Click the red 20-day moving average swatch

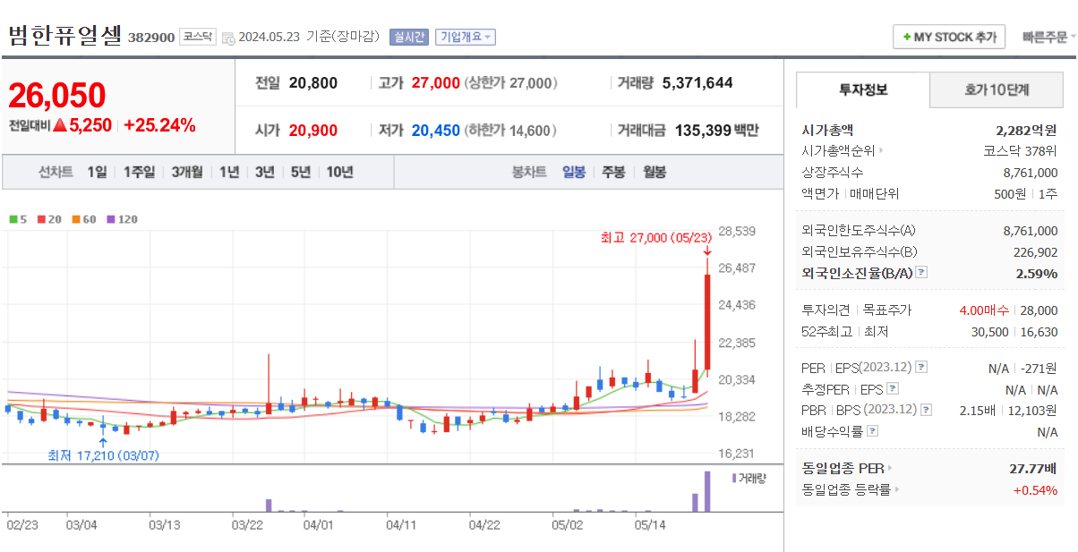point(41,219)
